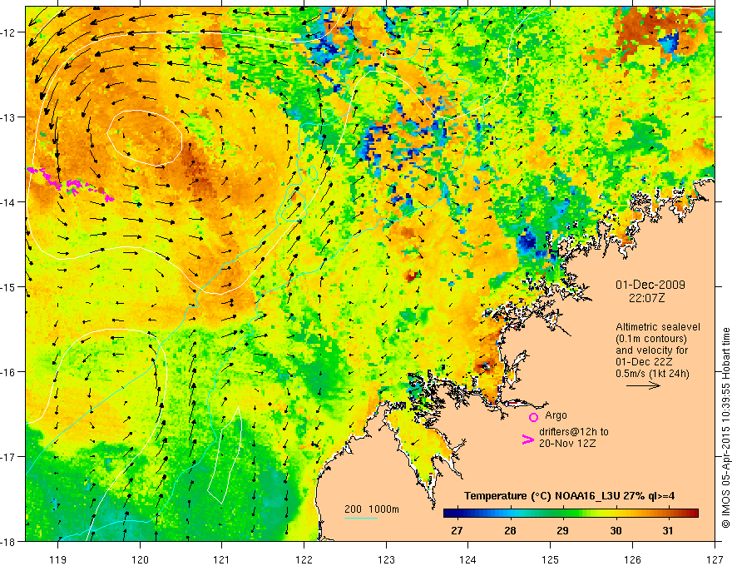Click the '01-Dec 22Z' legend text

(642, 362)
